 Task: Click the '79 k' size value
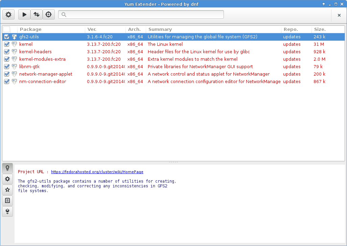[318, 66]
